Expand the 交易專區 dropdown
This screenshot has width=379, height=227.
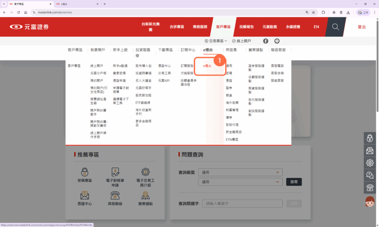(216, 41)
